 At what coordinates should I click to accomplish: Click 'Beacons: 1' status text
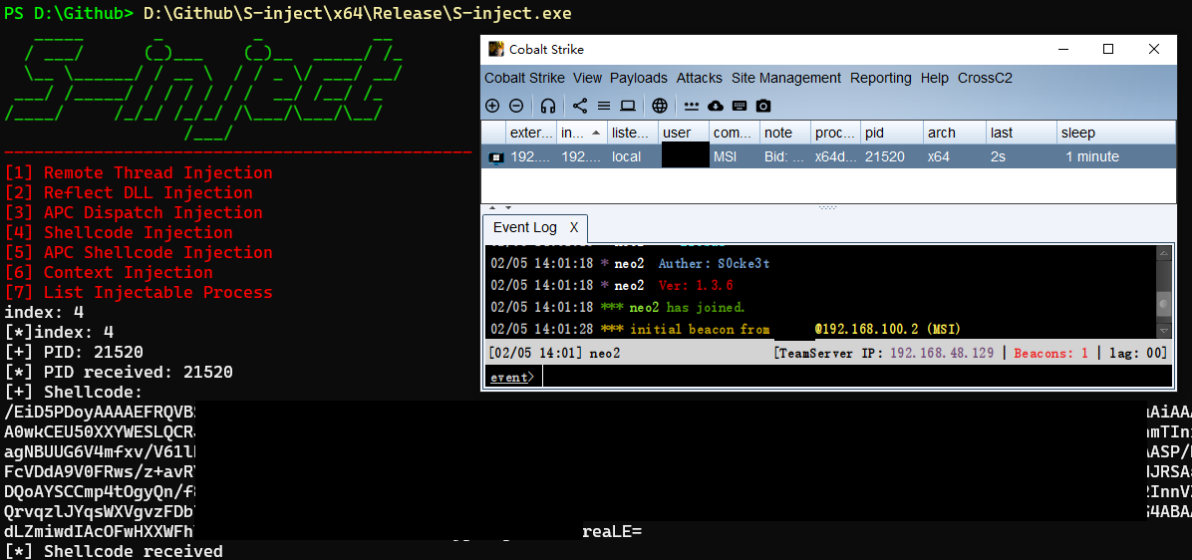[1051, 353]
